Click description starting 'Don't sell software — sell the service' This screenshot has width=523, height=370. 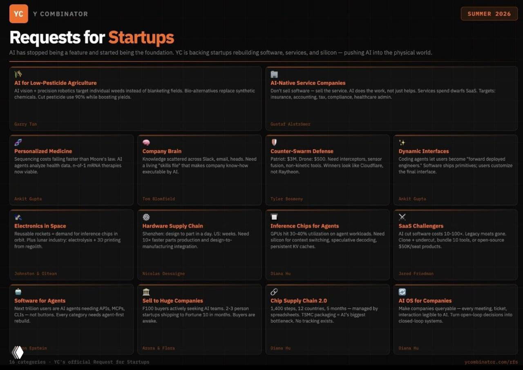383,94
